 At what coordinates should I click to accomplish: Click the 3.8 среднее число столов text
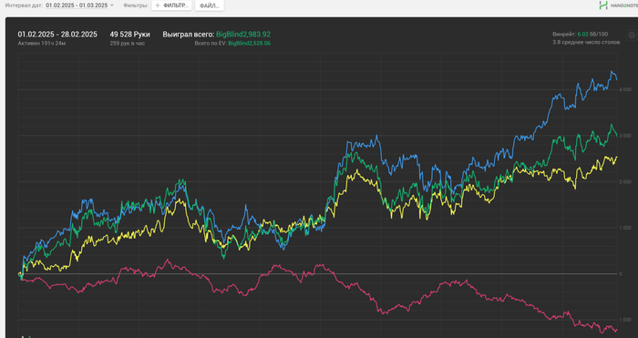[x=586, y=42]
